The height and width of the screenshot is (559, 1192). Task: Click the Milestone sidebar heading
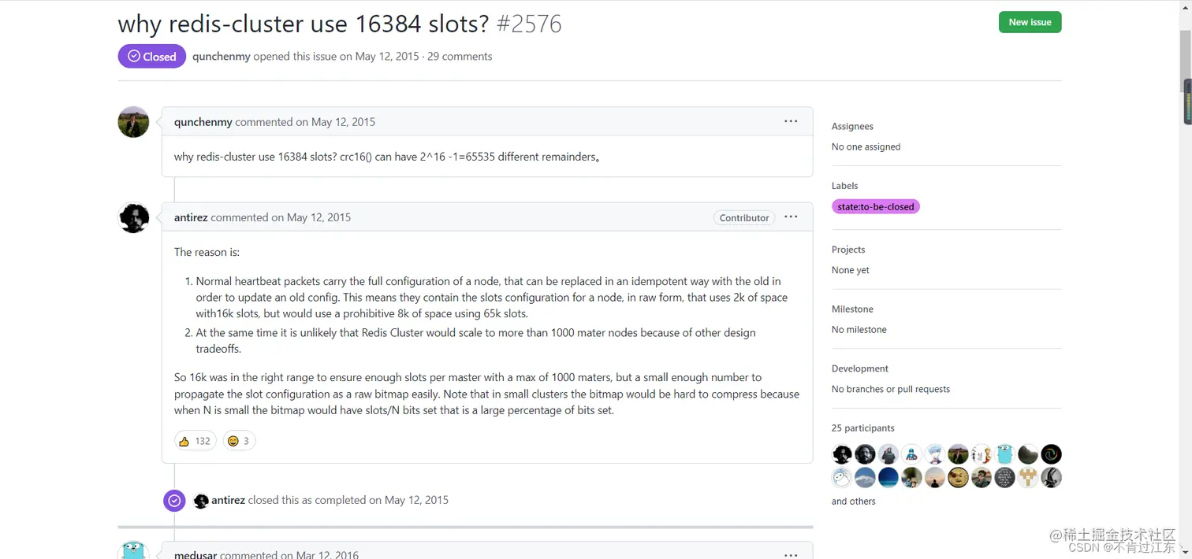coord(852,309)
